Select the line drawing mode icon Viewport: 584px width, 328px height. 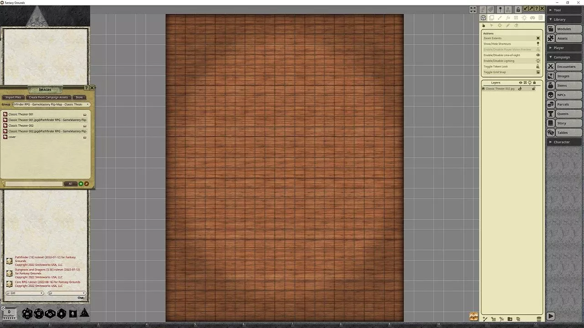coord(500,18)
